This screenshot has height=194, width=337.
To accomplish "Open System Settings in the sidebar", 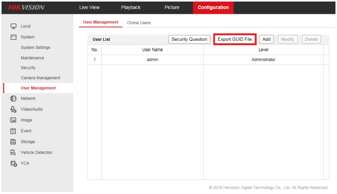I will [x=35, y=48].
